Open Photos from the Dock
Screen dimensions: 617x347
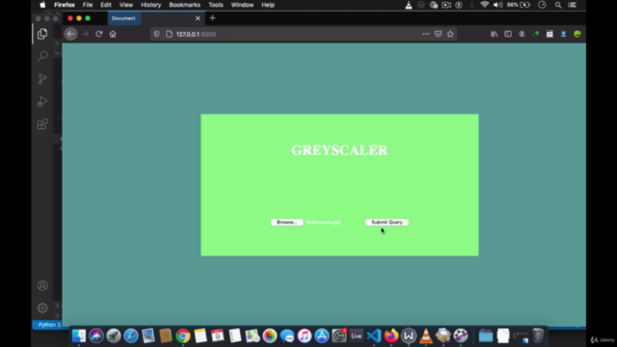coord(270,336)
